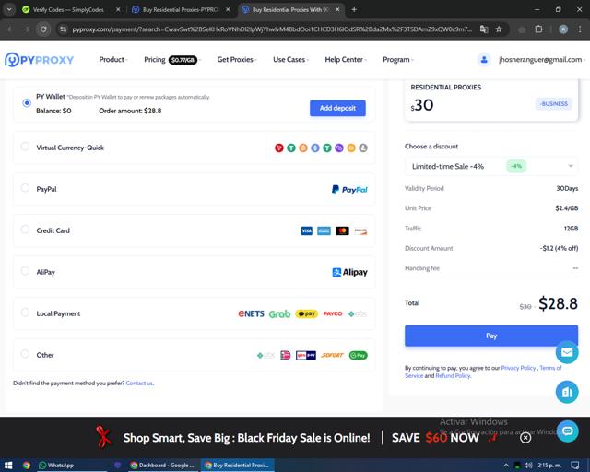Expand the Use Cases menu

[291, 60]
